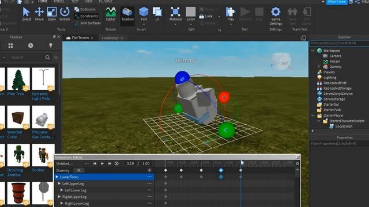Click the Properties filter field
The width and height of the screenshot is (369, 207).
pos(340,144)
